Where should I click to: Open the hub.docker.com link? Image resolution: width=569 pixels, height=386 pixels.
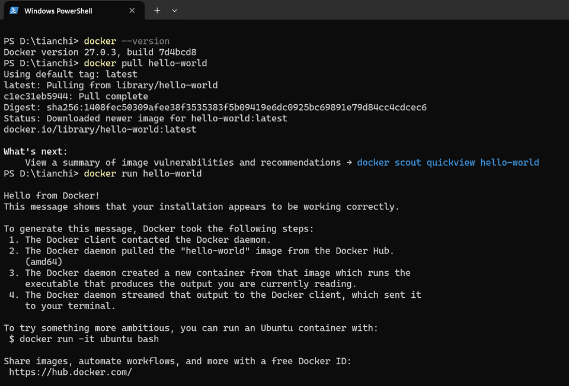(71, 372)
